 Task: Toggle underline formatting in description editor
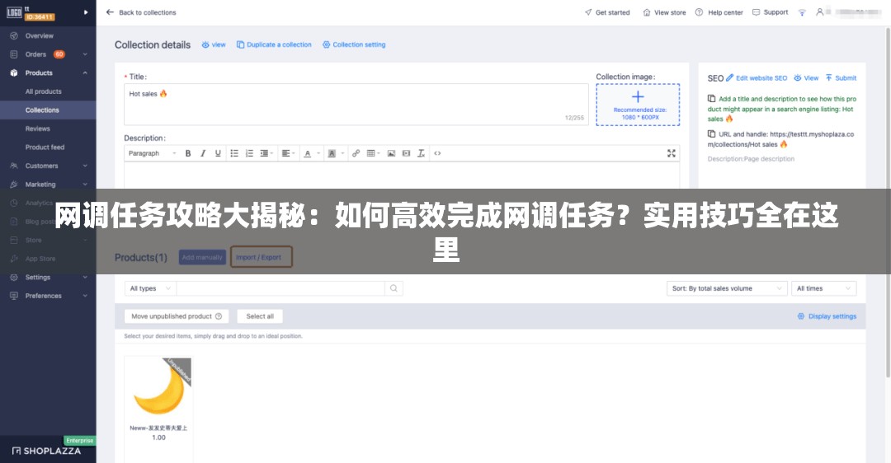pyautogui.click(x=218, y=153)
